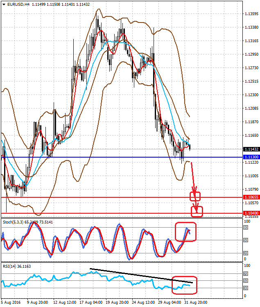Click the 1.12085 price scale value
260x307 pixels.
click(251, 108)
